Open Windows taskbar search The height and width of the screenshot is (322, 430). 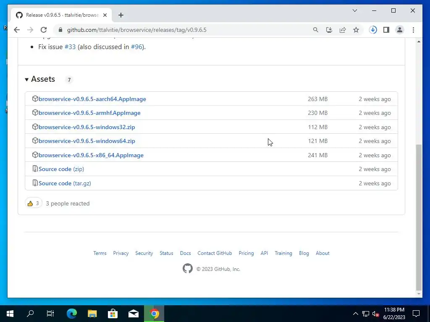[30, 314]
